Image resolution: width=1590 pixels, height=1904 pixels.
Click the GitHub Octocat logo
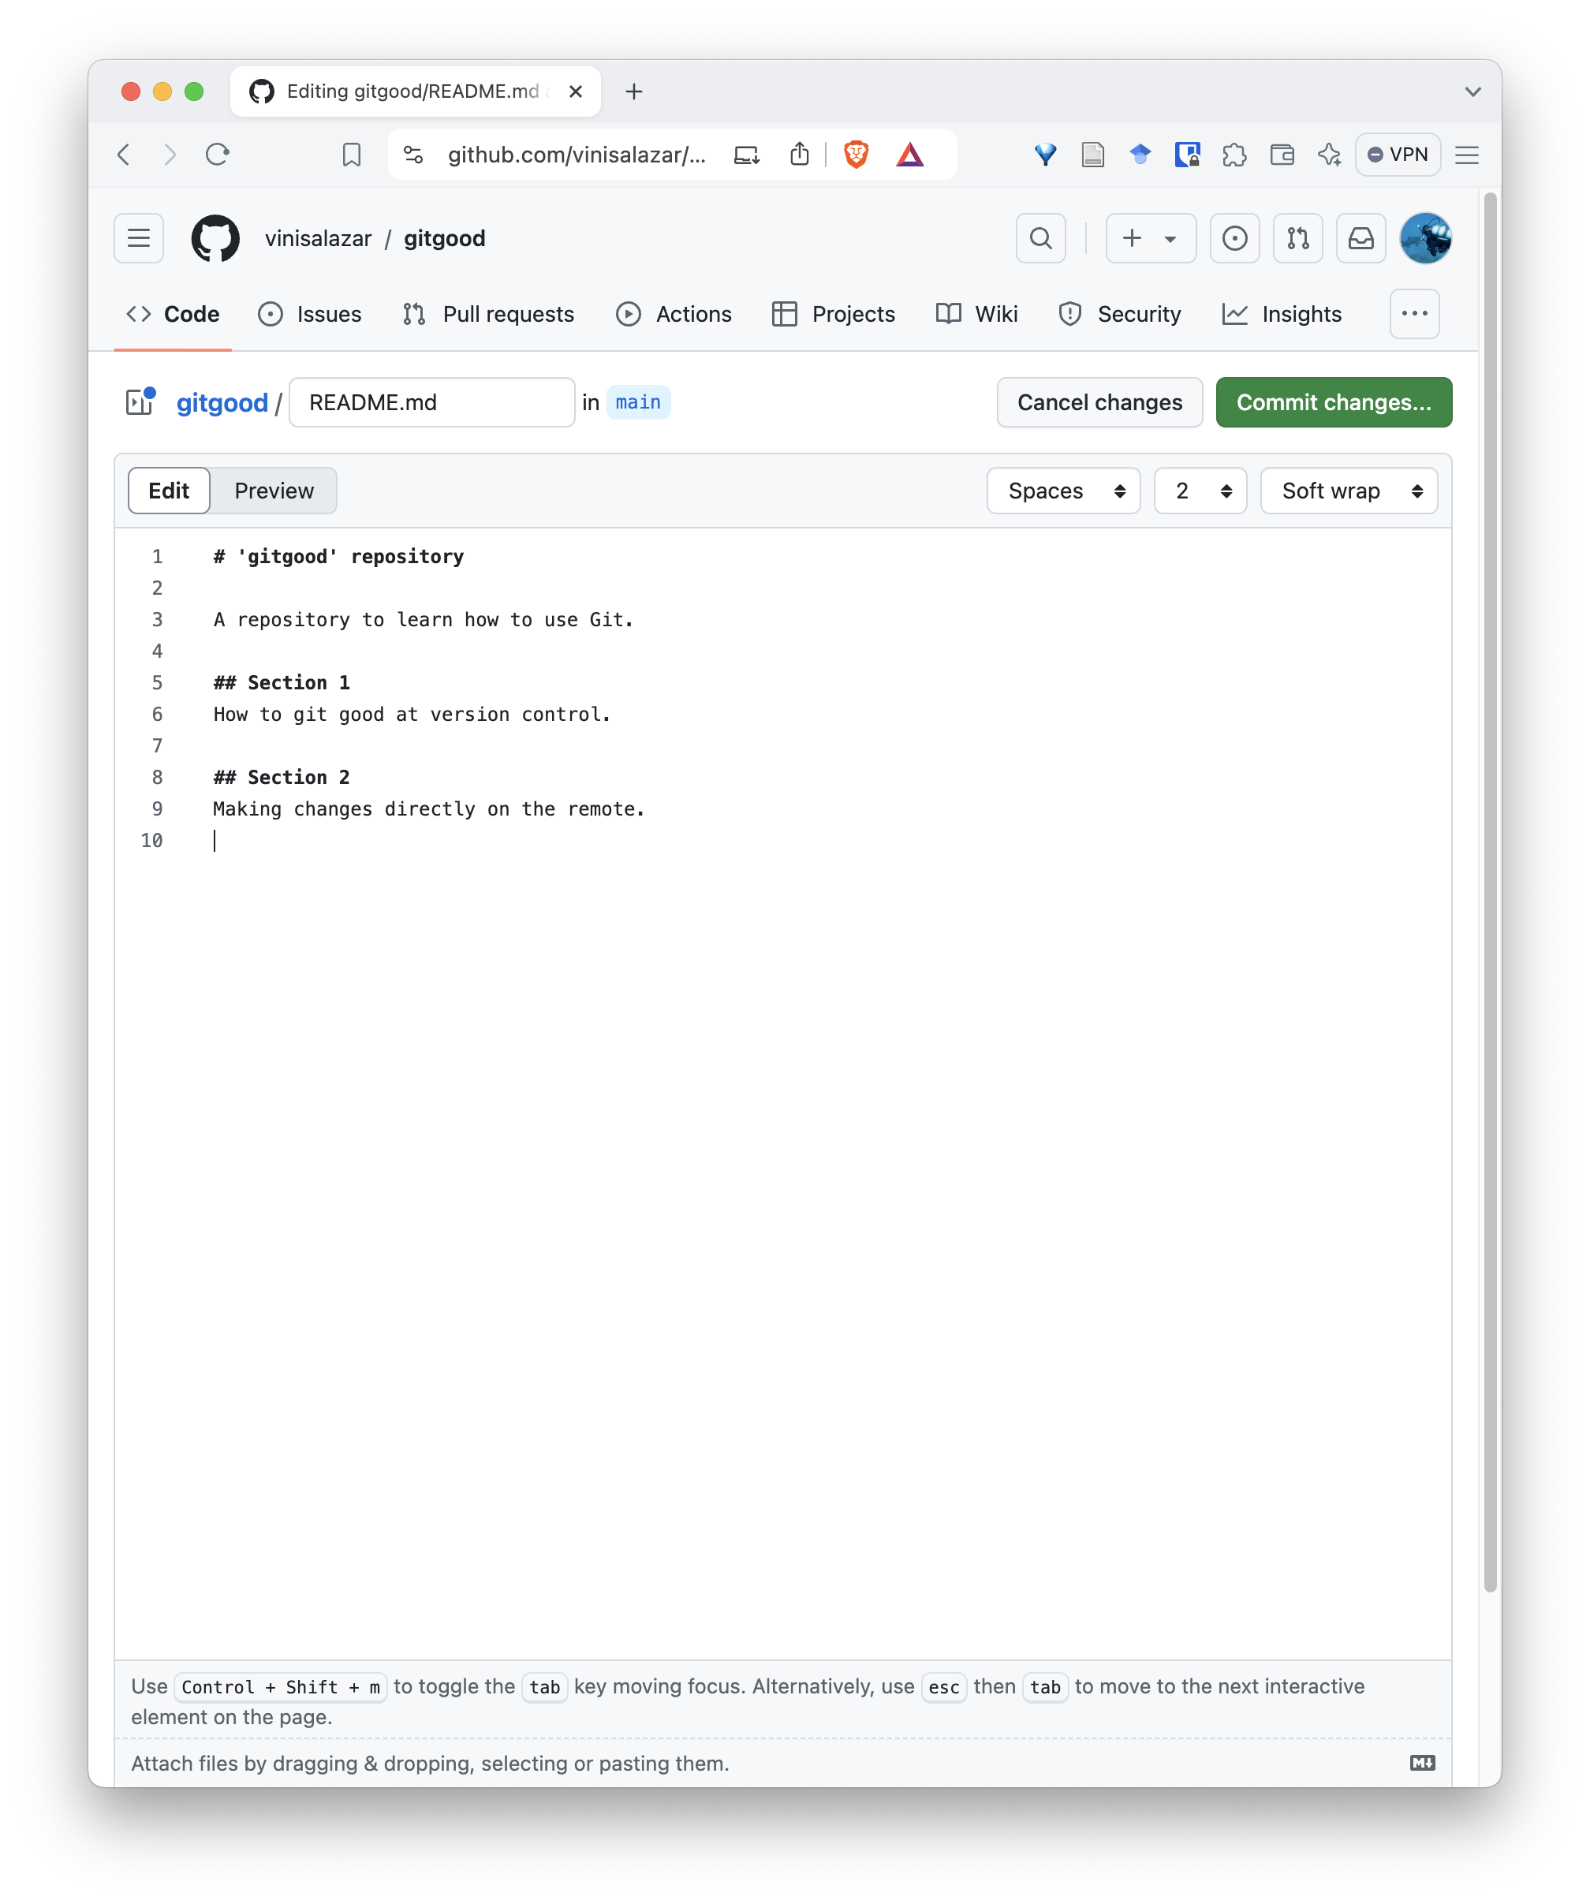click(x=216, y=238)
